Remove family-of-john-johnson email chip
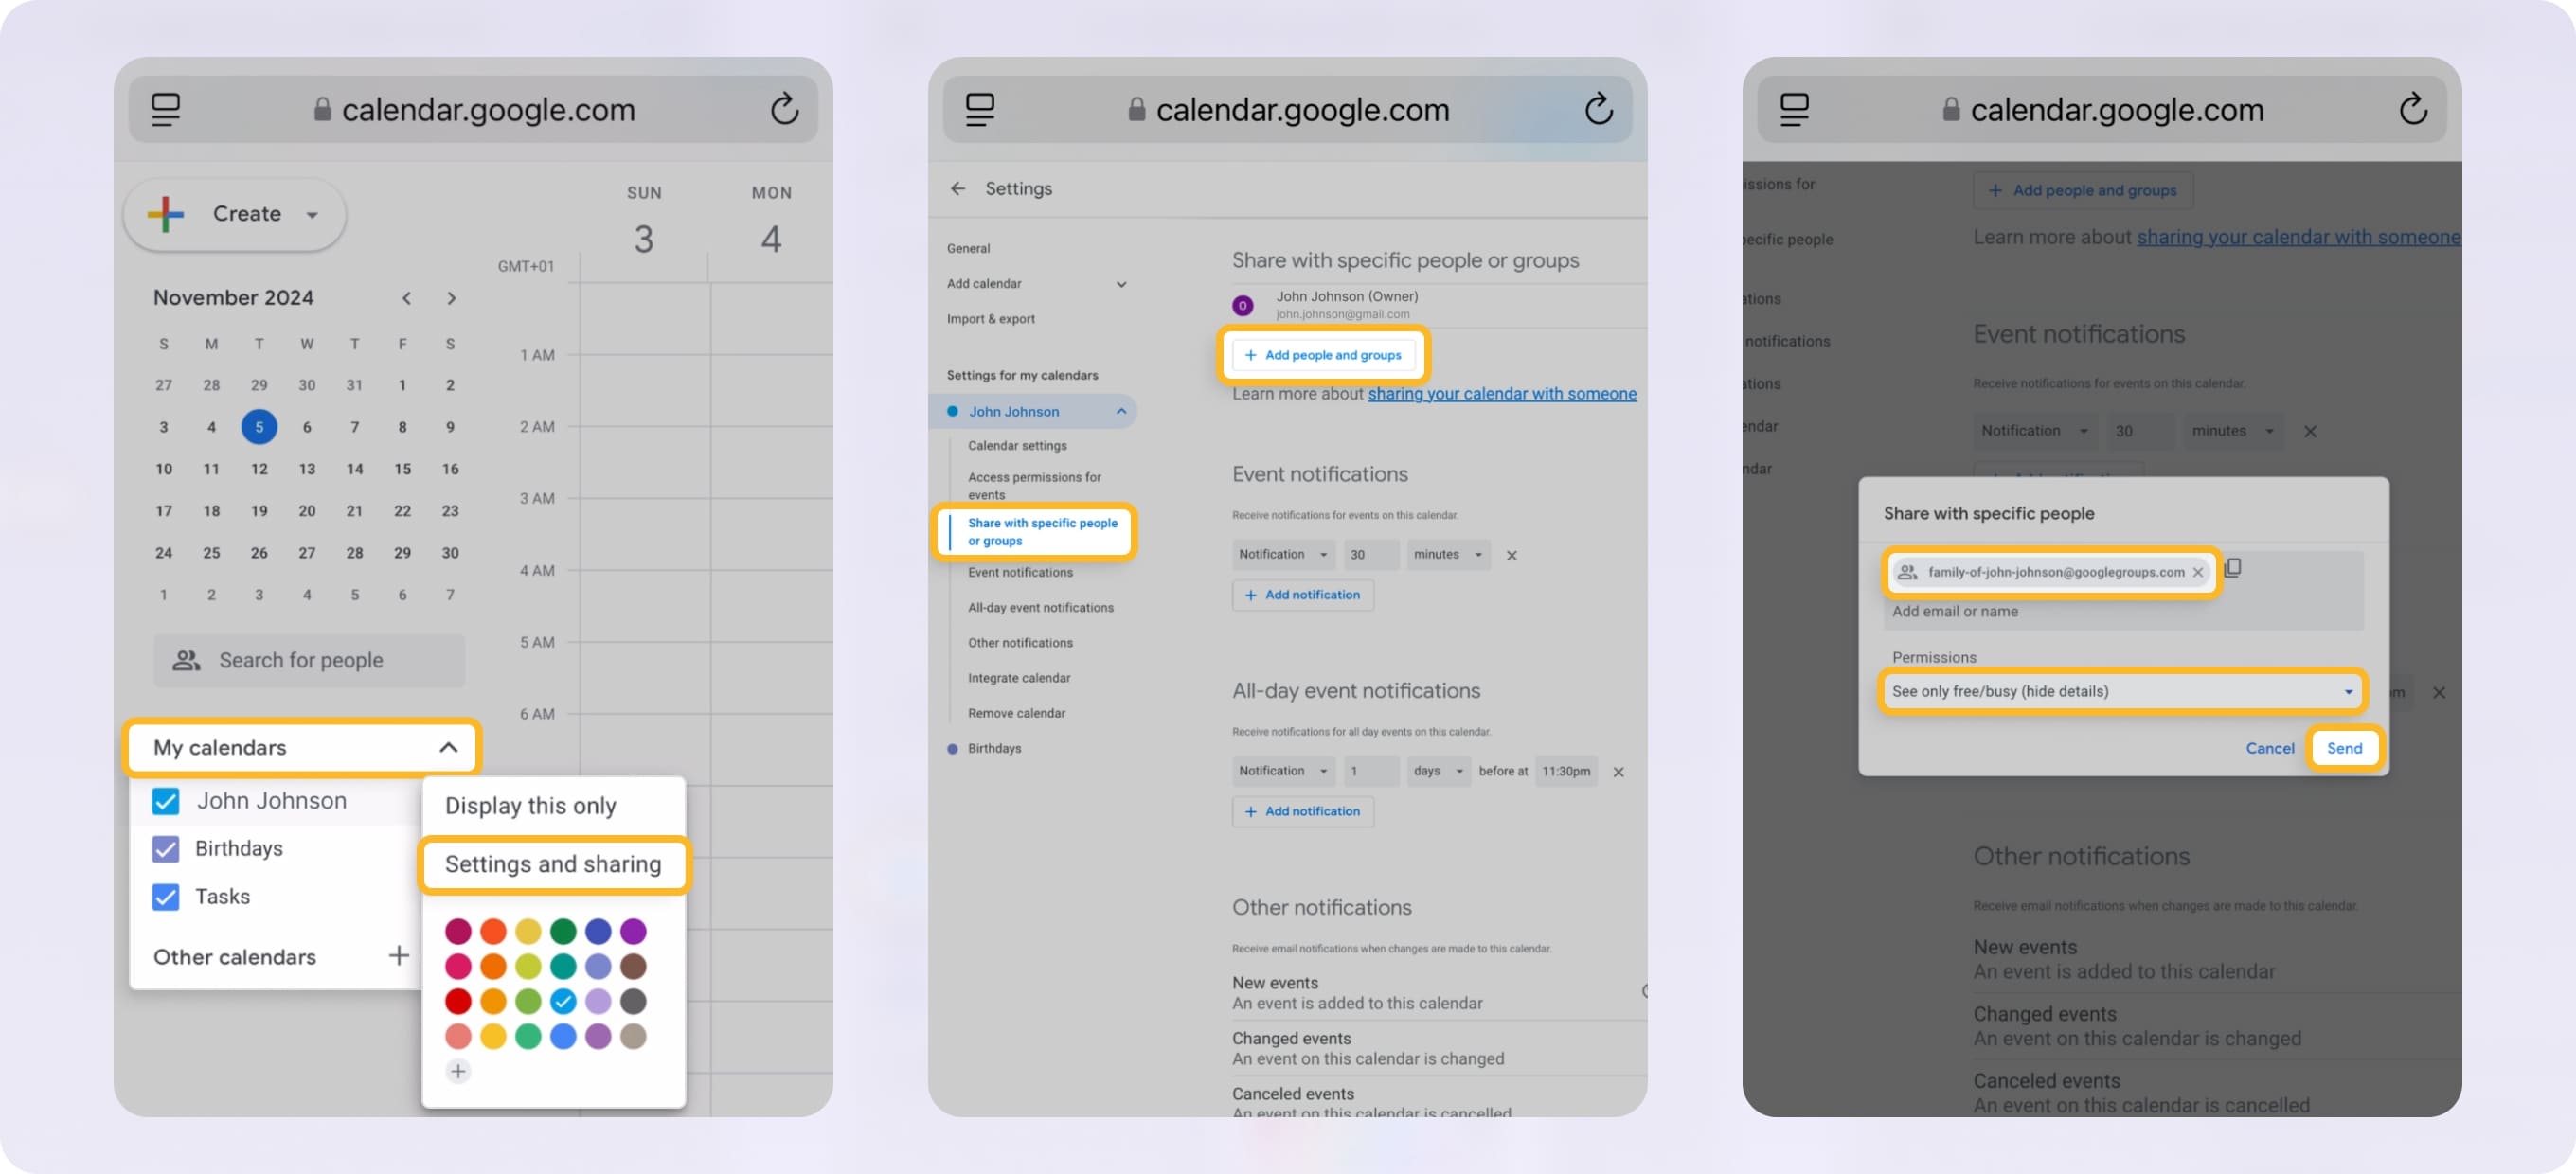This screenshot has height=1174, width=2576. [x=2197, y=572]
